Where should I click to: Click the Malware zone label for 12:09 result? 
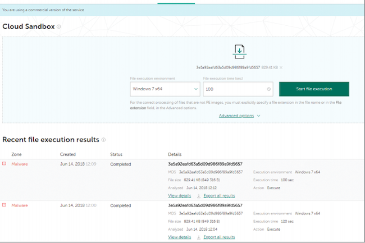pyautogui.click(x=20, y=164)
